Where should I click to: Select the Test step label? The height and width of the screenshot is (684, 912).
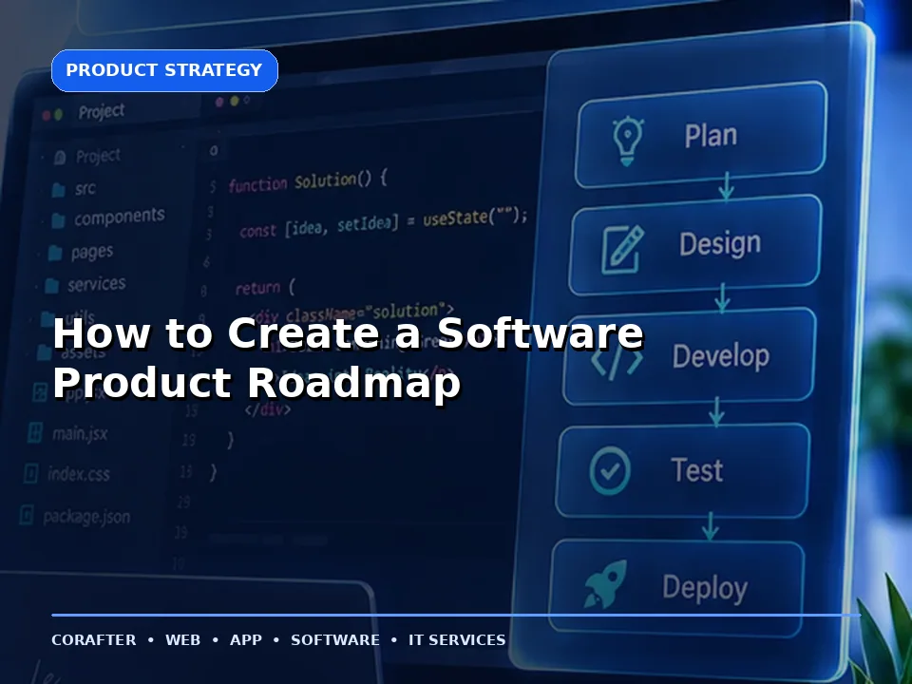point(696,470)
